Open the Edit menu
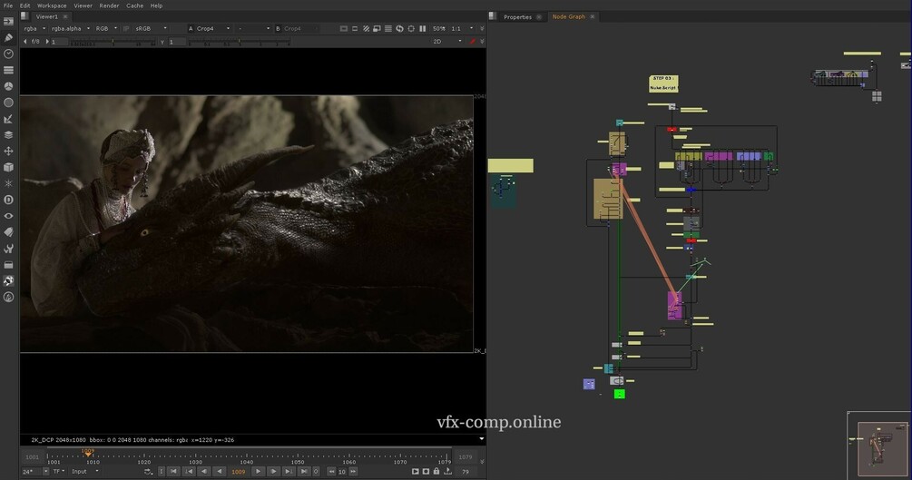This screenshot has width=912, height=480. 25,5
